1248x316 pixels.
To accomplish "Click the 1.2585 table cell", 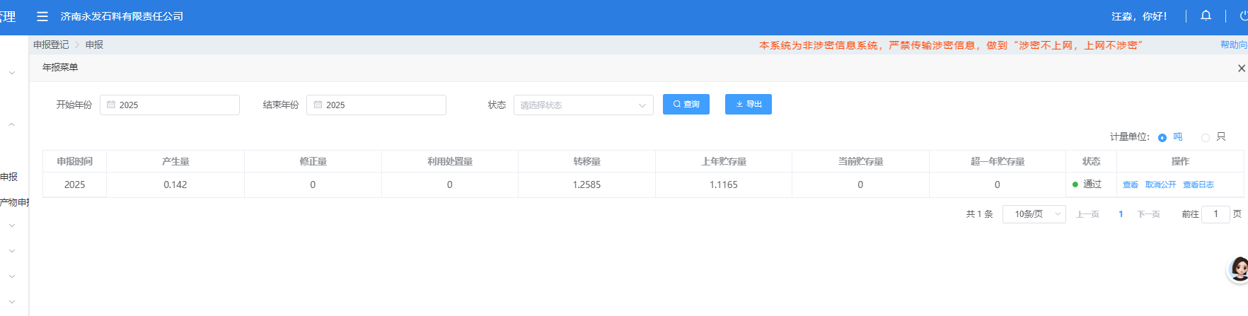I will pos(587,185).
